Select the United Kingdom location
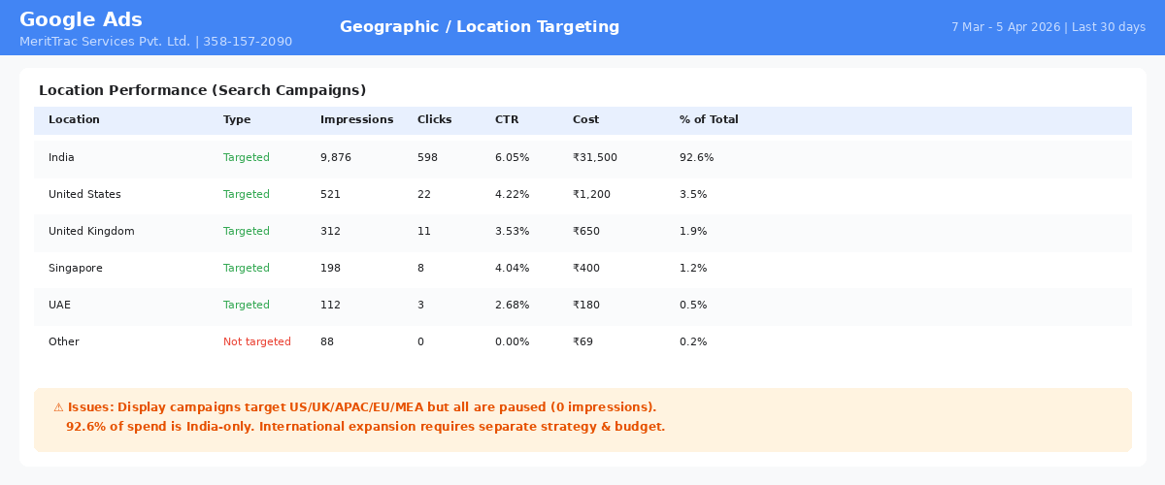1165x485 pixels. tap(582, 232)
